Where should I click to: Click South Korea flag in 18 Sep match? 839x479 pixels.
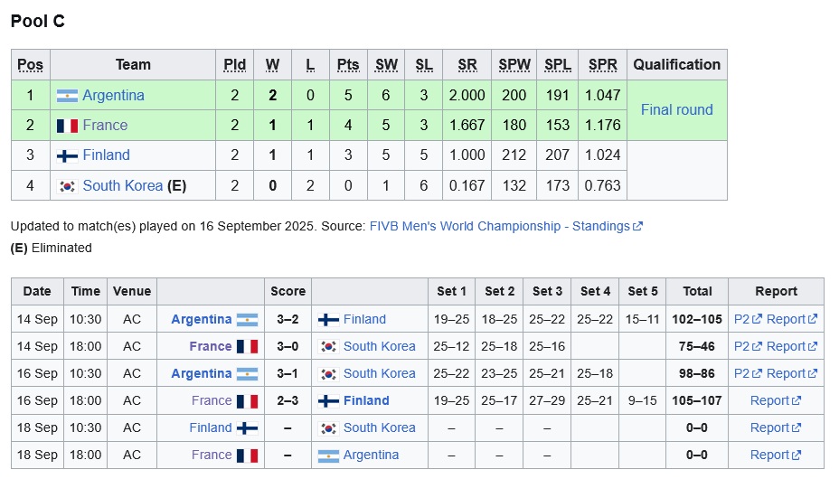pyautogui.click(x=328, y=428)
